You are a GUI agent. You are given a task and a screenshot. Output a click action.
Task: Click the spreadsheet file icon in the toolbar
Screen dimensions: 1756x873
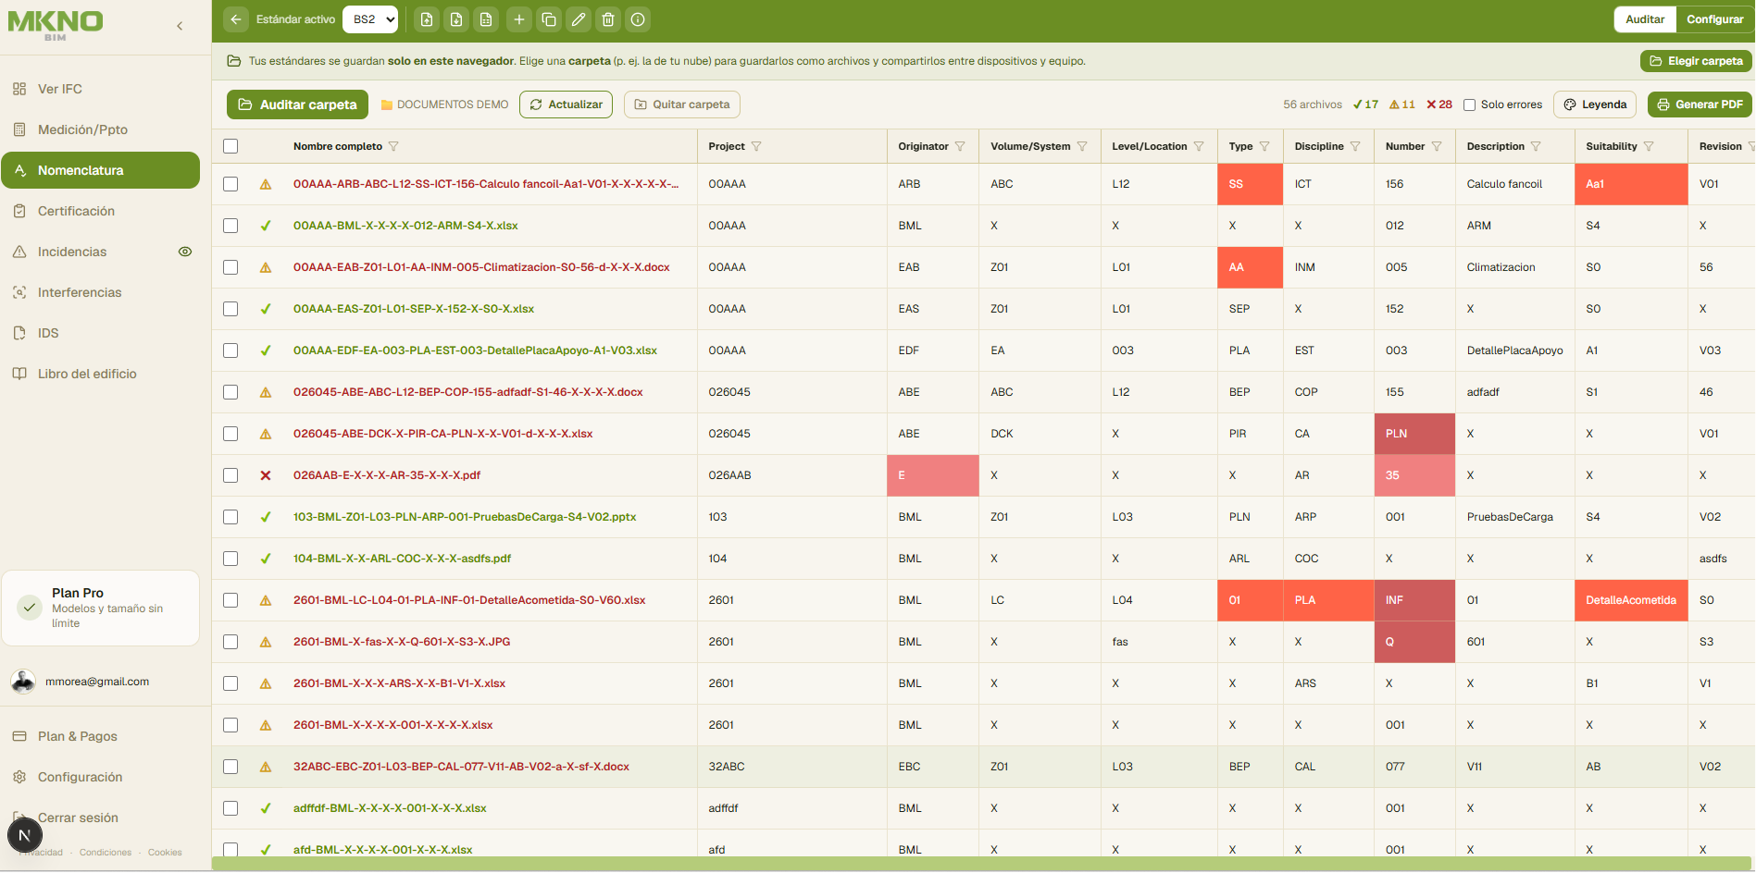[x=486, y=19]
